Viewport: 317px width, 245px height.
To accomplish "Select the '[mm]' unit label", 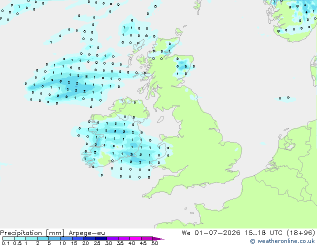I will tap(55, 233).
